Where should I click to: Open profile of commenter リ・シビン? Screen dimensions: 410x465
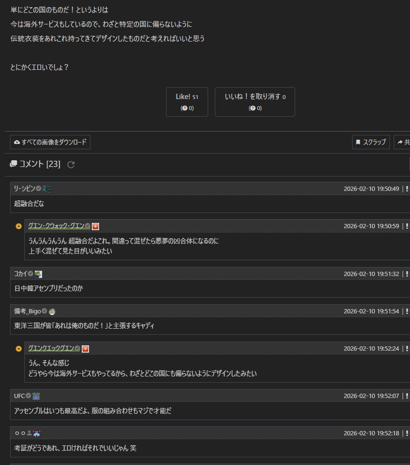(24, 188)
